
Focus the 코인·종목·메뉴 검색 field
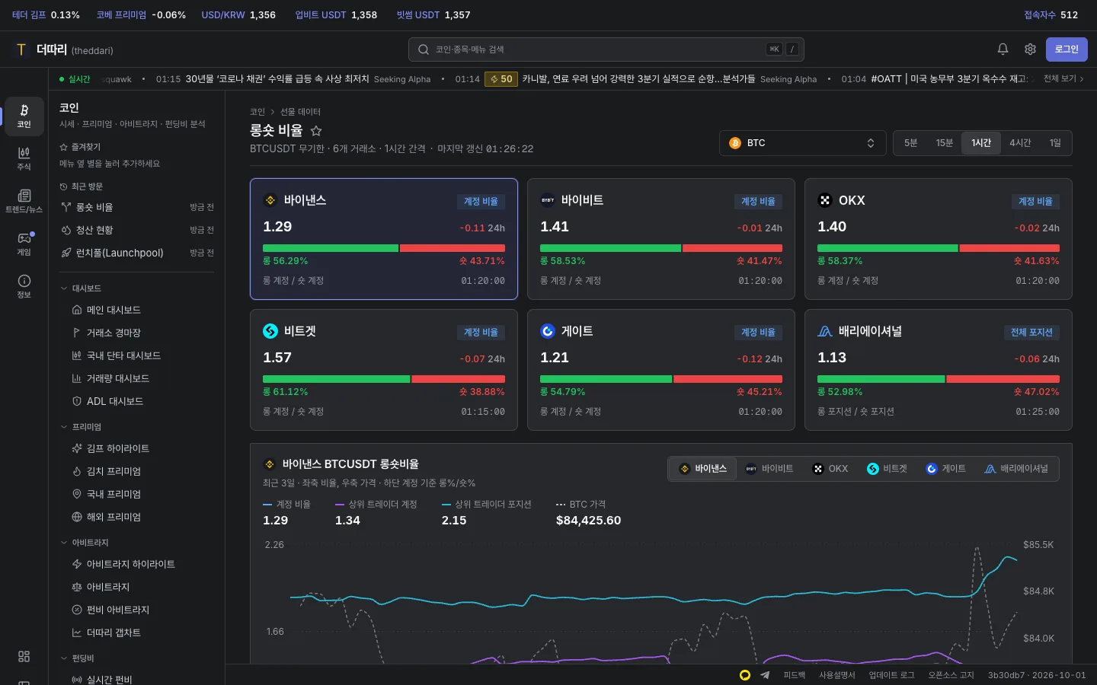[606, 49]
